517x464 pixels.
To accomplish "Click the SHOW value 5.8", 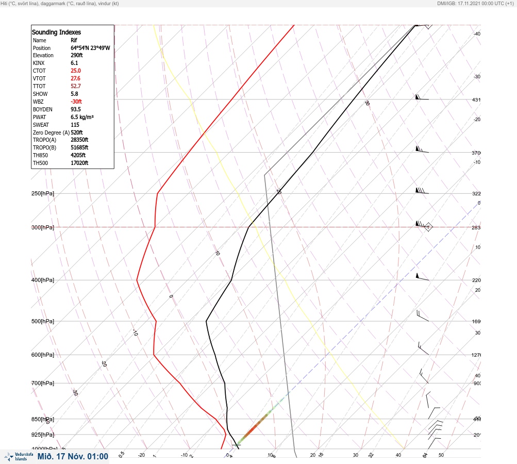I will 74,94.
